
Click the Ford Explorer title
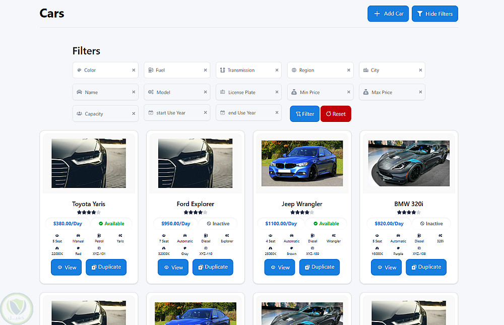coord(196,204)
